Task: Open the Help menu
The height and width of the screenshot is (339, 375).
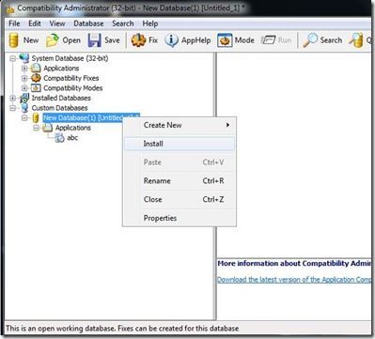Action: tap(150, 23)
